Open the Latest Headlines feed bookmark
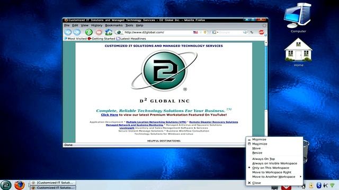The width and height of the screenshot is (339, 190). point(131,39)
